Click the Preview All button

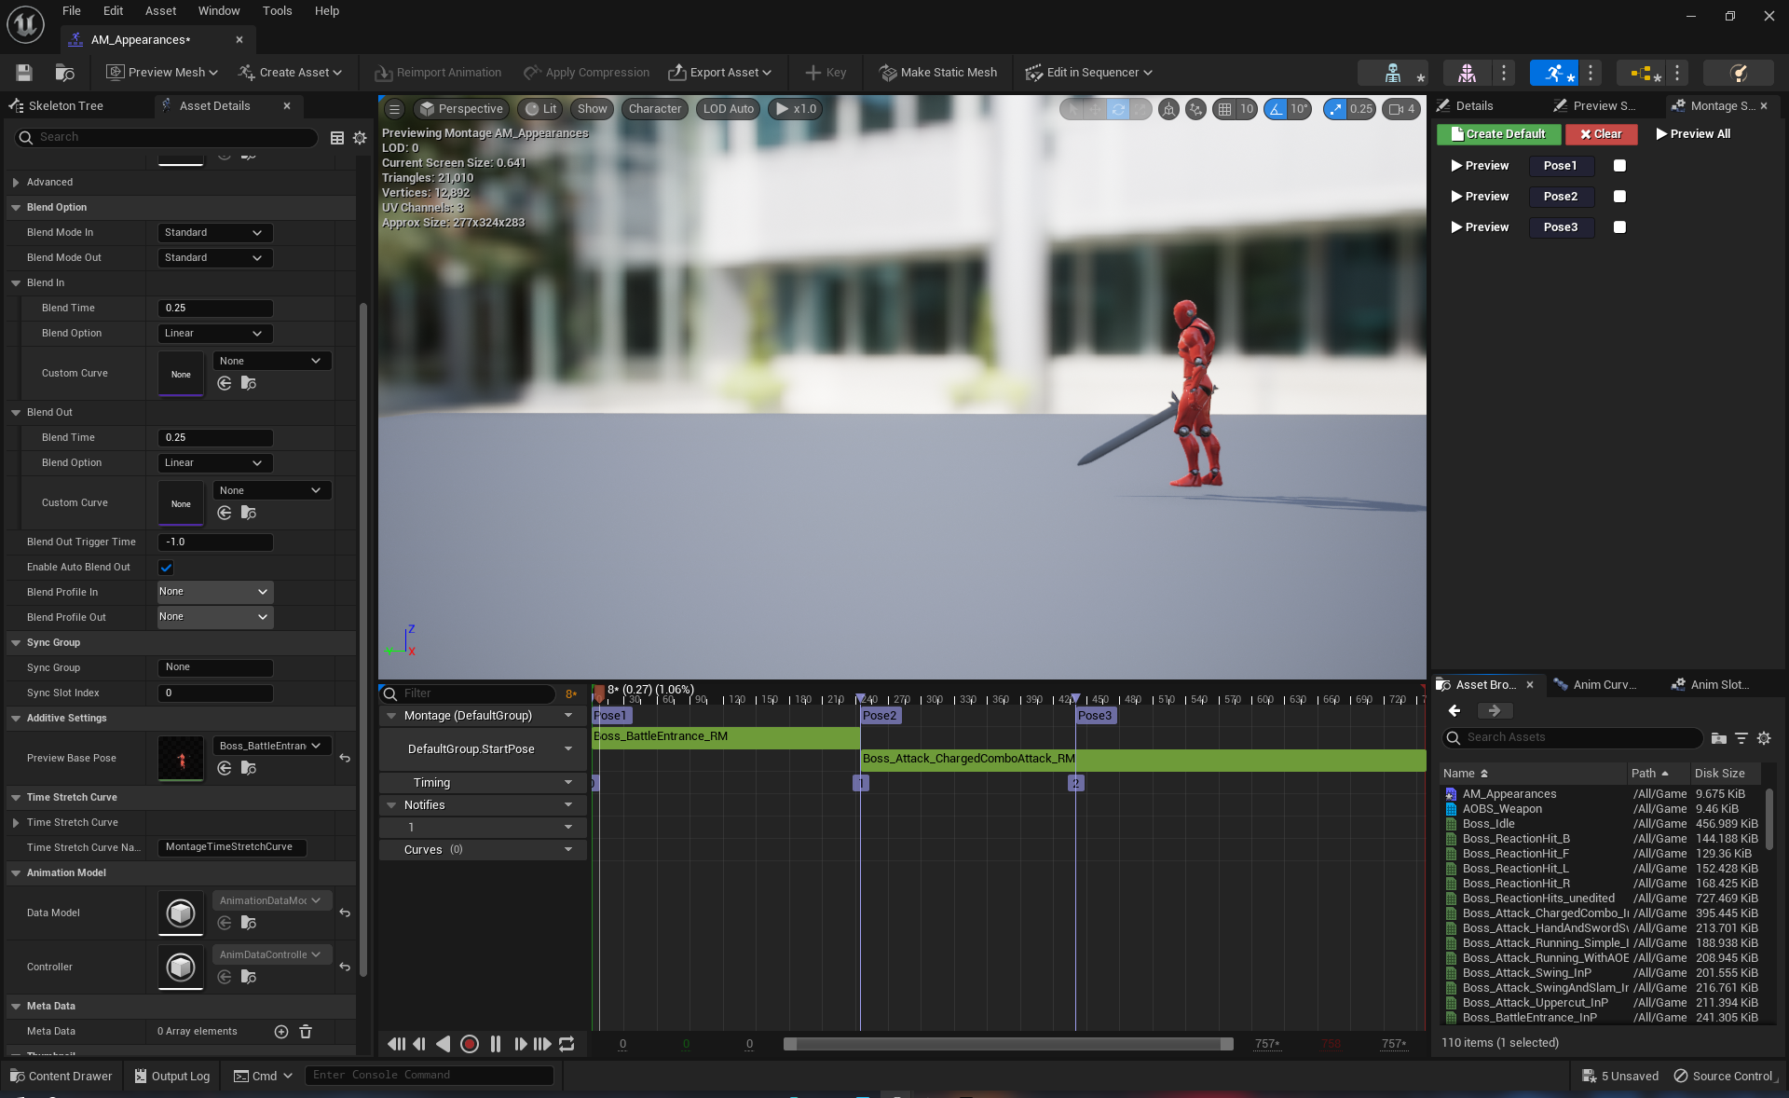(x=1693, y=134)
